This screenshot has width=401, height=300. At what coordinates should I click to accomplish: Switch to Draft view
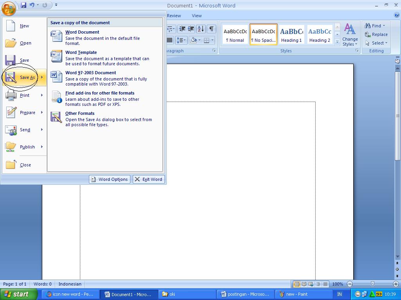[325, 284]
